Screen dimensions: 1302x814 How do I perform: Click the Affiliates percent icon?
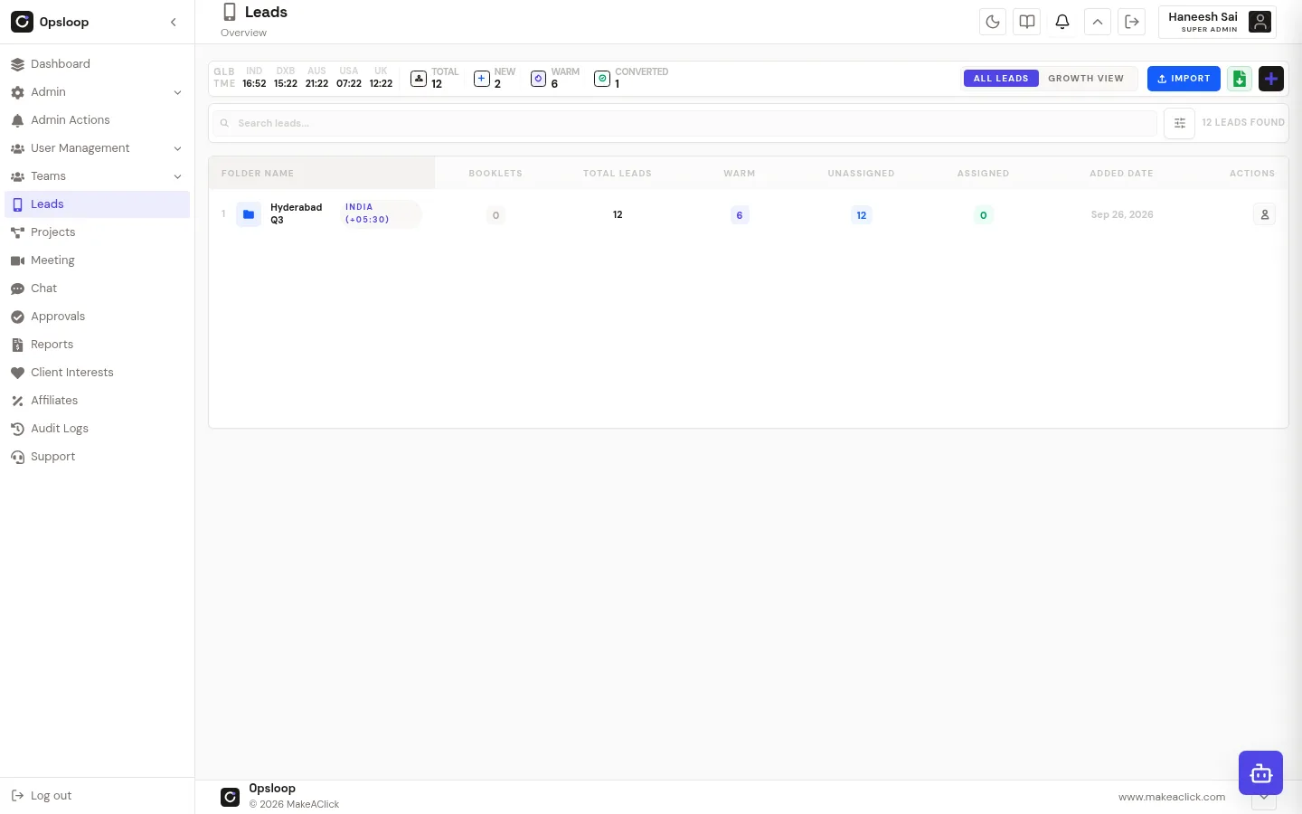tap(17, 401)
